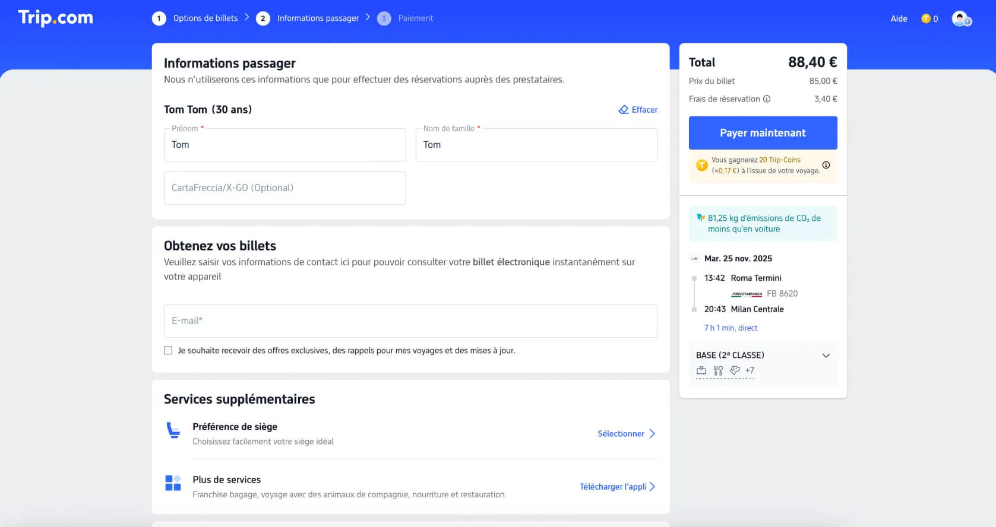Click the FB 8620 train number

[x=782, y=294]
